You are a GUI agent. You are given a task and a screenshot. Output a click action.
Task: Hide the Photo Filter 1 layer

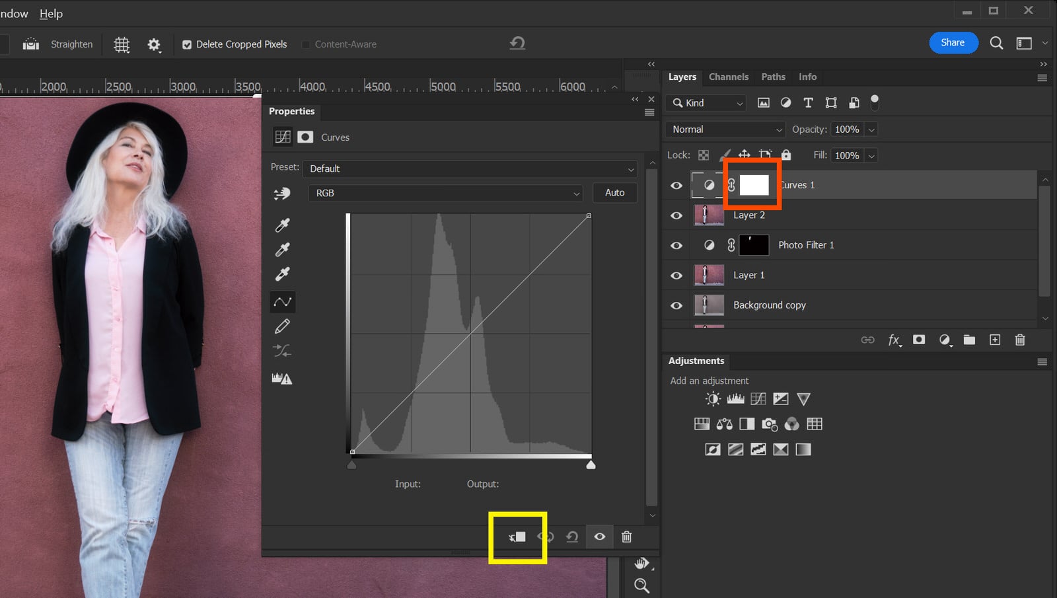(x=675, y=245)
